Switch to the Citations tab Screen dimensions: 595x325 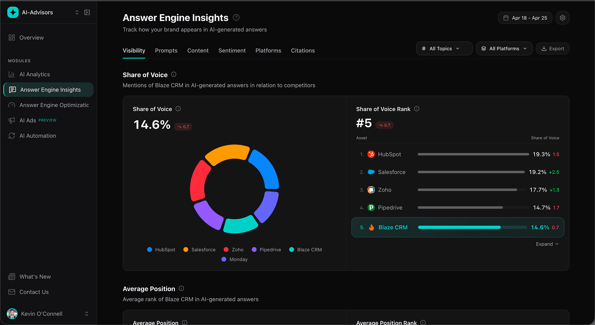pos(303,50)
